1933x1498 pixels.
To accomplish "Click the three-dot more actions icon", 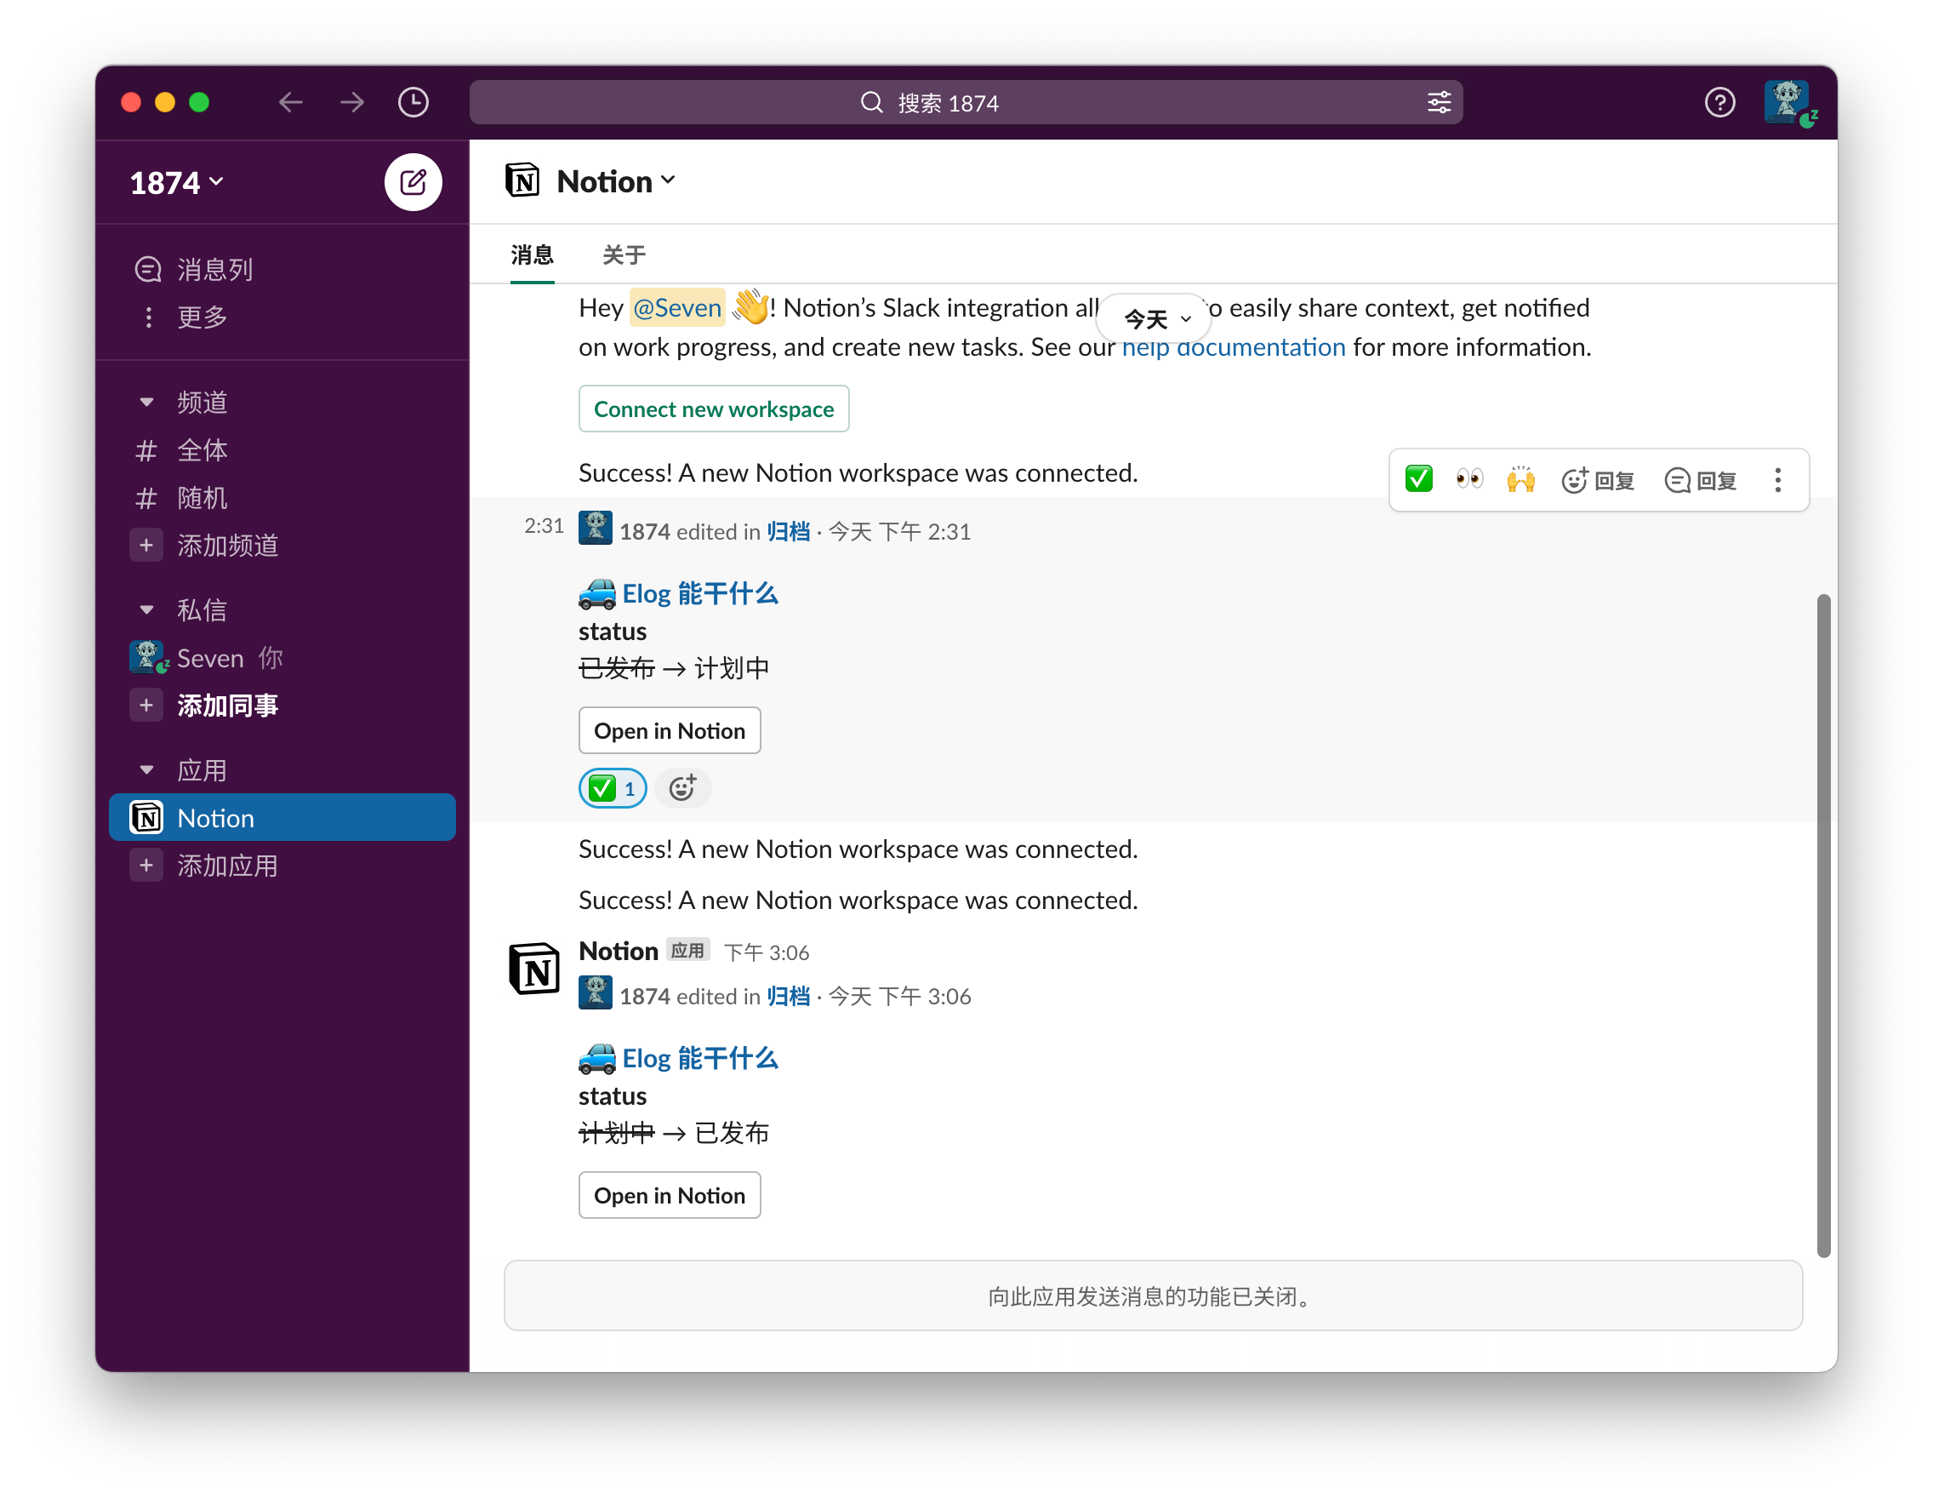I will pos(1777,480).
